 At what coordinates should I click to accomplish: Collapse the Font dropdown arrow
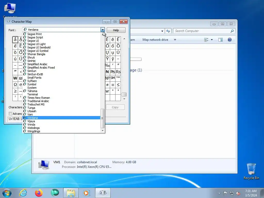point(103,30)
